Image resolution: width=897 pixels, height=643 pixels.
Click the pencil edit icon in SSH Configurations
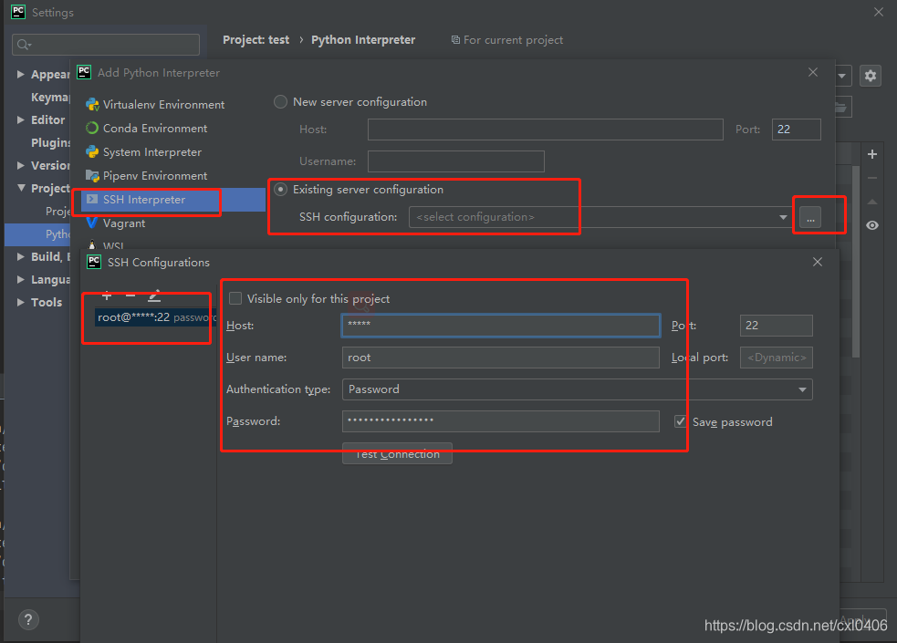coord(154,296)
